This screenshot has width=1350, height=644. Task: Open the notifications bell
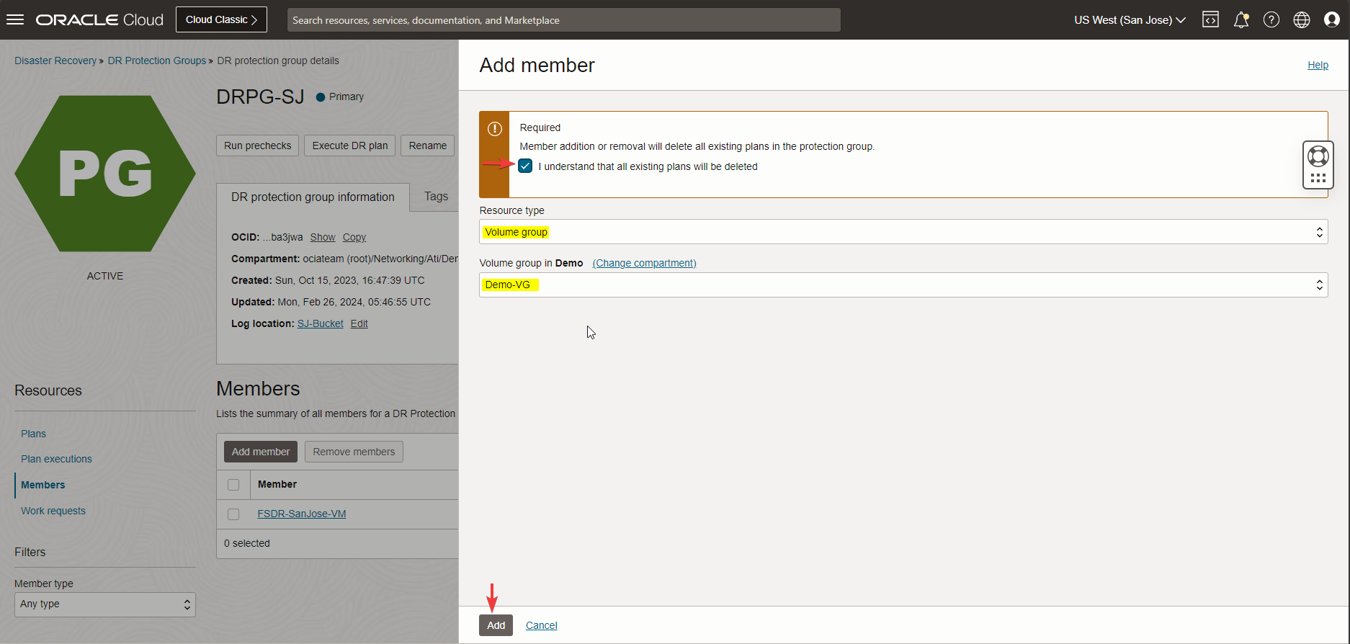[x=1241, y=19]
